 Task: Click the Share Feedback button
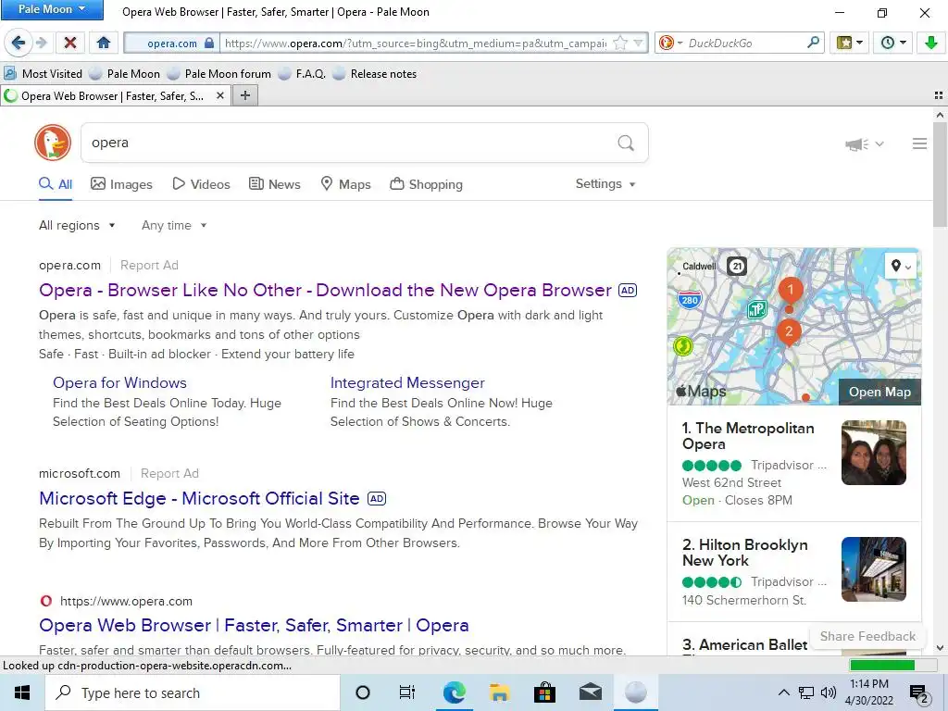867,636
